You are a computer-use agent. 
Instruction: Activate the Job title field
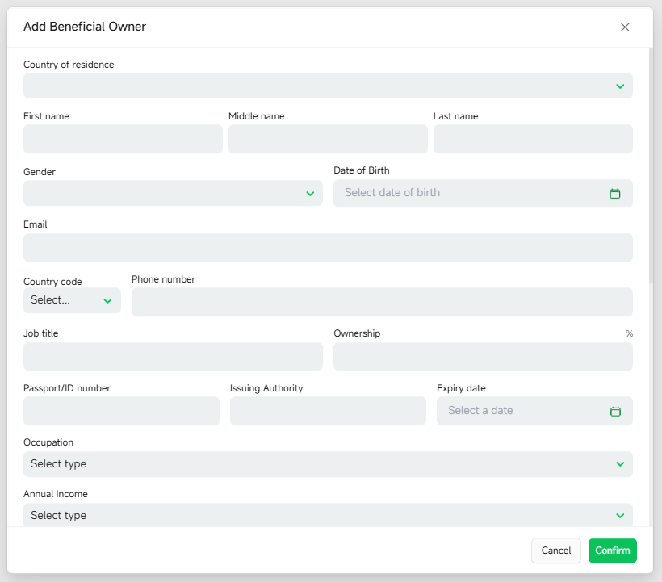pos(173,356)
